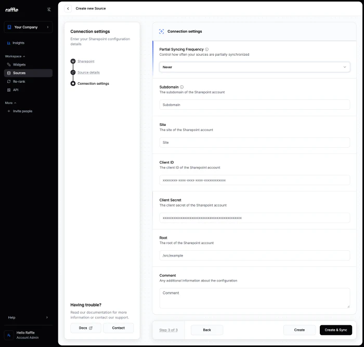Focus the Site input field
Image resolution: width=364 pixels, height=347 pixels.
(x=254, y=143)
